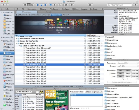
Task: Click the radiation burn icon in iTunes browser
Action: (41, 92)
